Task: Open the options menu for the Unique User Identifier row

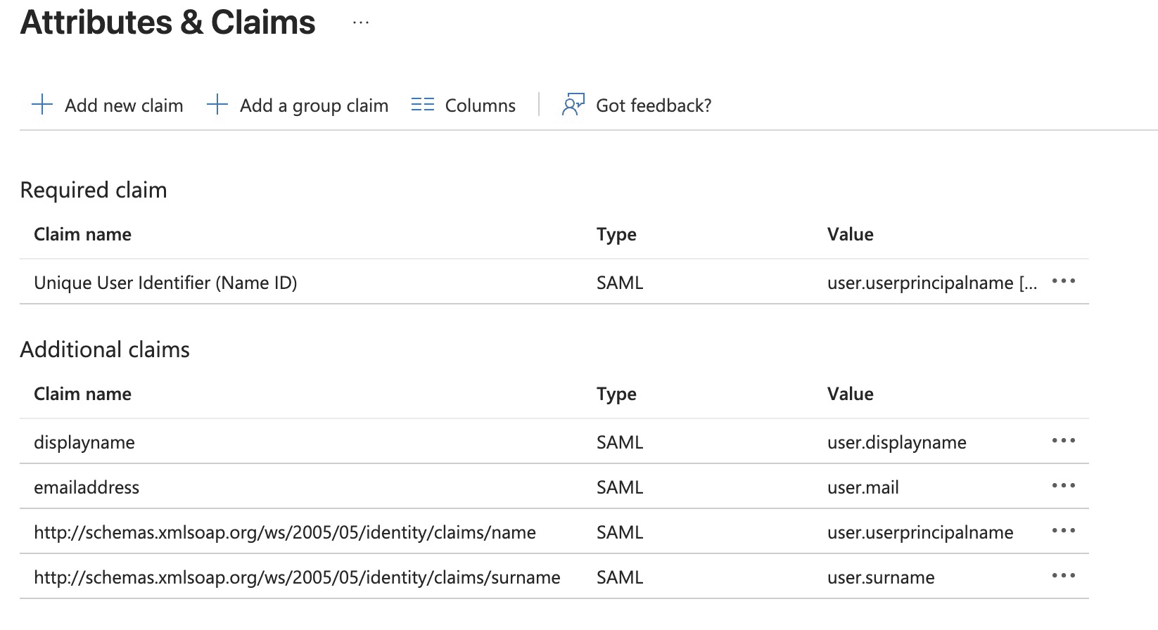Action: click(x=1063, y=282)
